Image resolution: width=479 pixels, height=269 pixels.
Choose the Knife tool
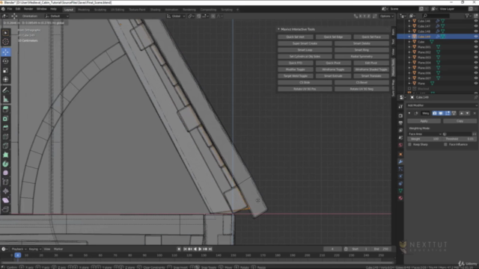(x=5, y=146)
